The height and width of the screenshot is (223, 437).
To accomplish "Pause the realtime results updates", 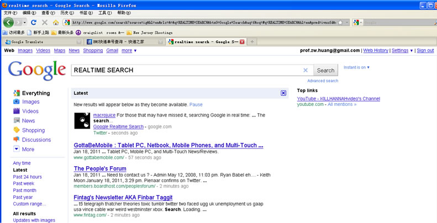I will coord(196,104).
